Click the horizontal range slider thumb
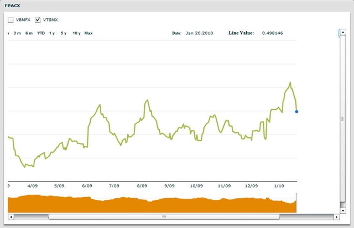This screenshot has height=228, width=354. pyautogui.click(x=164, y=217)
